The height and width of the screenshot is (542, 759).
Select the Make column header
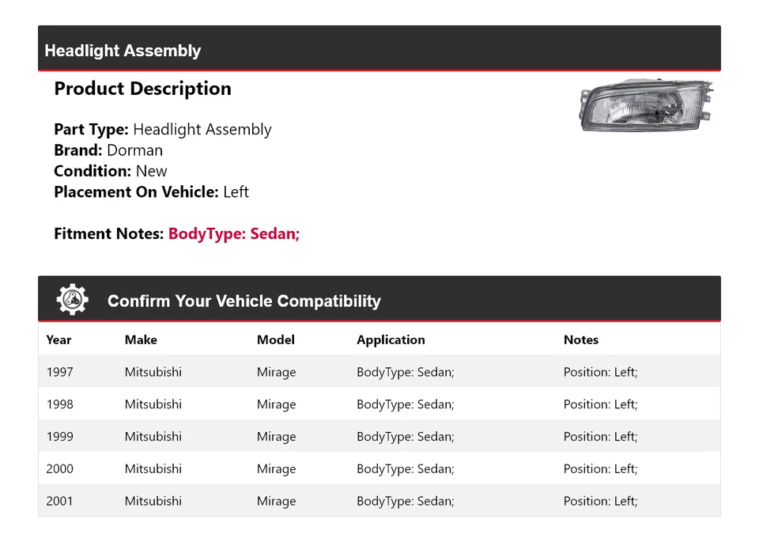(141, 339)
